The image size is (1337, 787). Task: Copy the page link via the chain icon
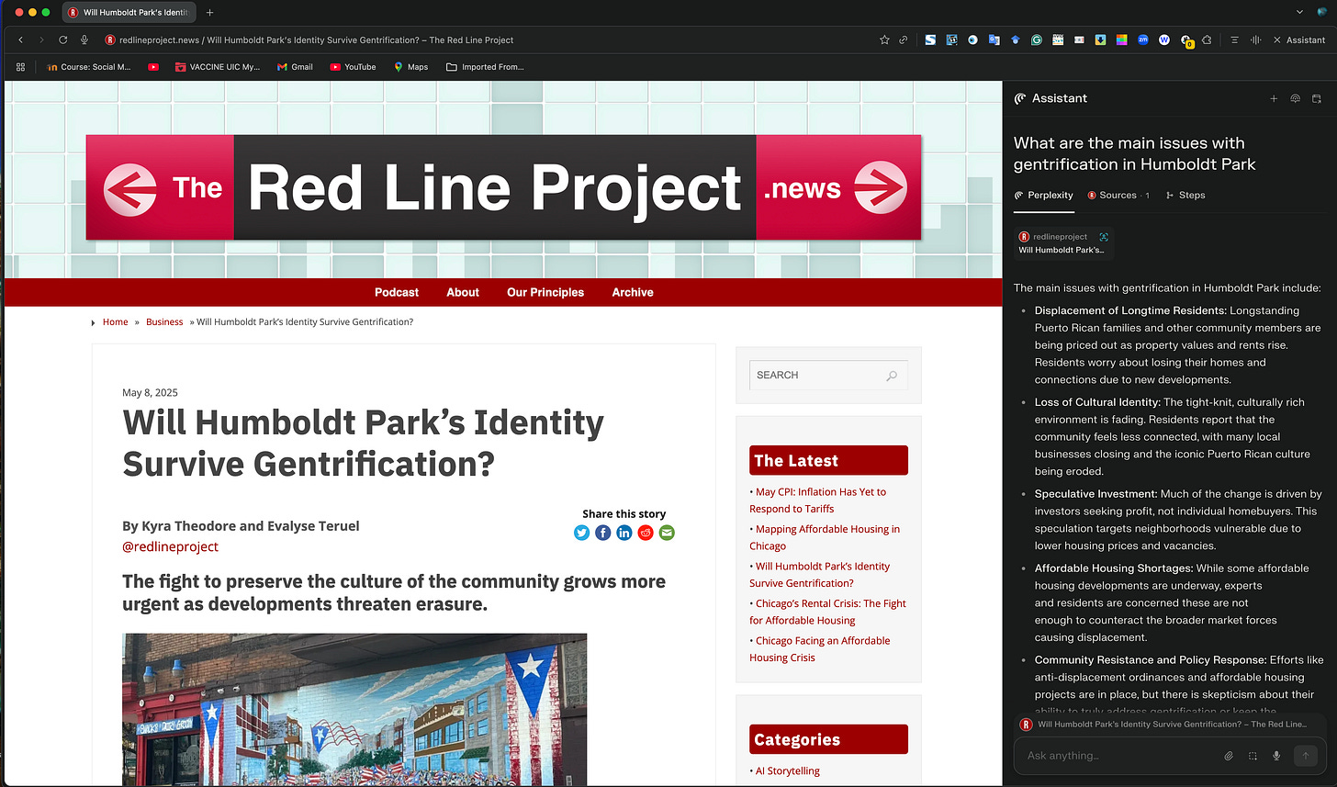tap(904, 39)
